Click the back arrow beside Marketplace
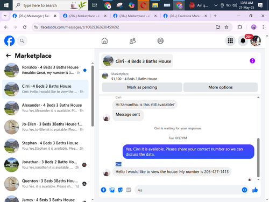Image resolution: width=269 pixels, height=202 pixels. (8, 55)
